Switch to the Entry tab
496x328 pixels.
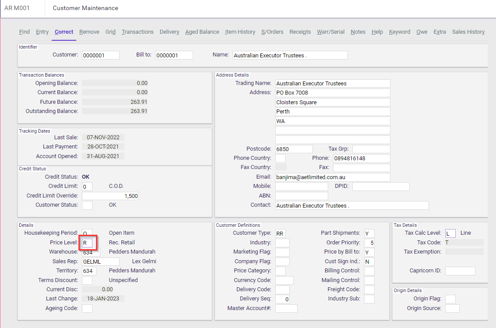[42, 32]
